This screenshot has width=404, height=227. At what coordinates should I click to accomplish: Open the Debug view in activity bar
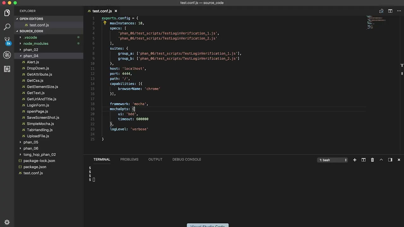point(7,55)
